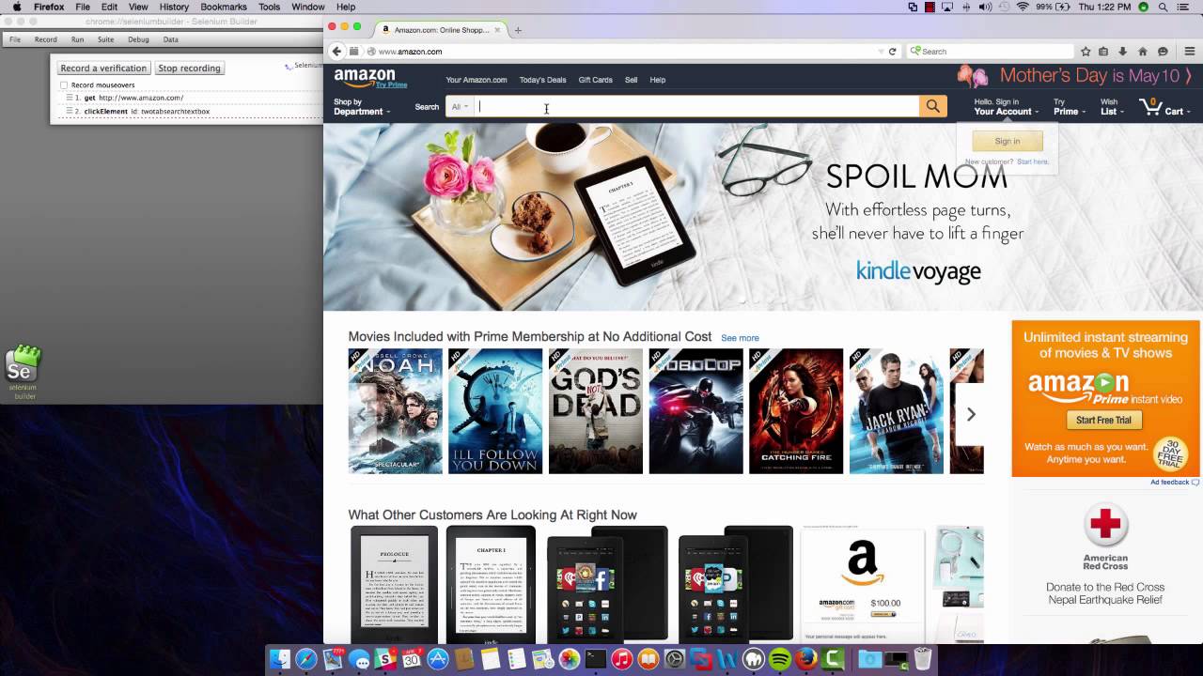Open the Firefox hamburger menu
Screen dimensions: 1203x676
coord(1190,52)
